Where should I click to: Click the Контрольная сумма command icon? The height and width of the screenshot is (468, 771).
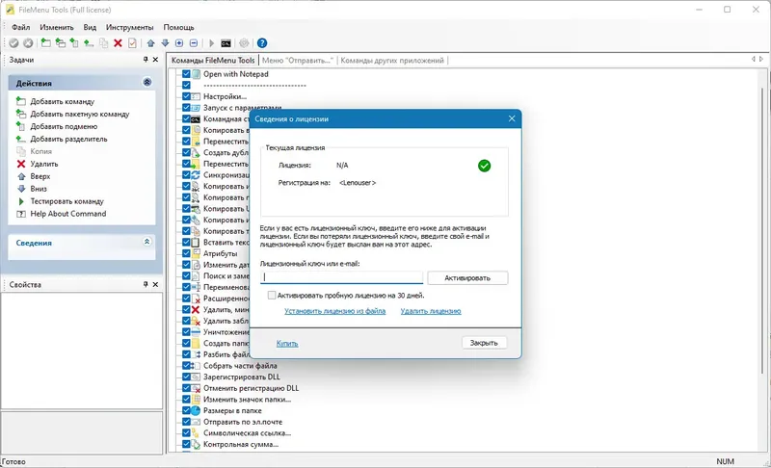(x=196, y=445)
